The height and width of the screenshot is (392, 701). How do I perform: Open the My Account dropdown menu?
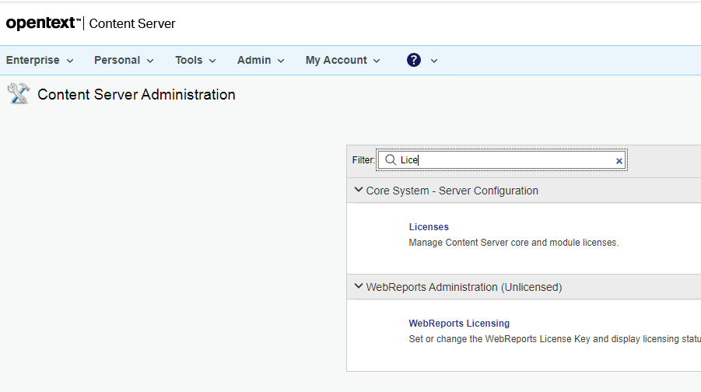342,60
